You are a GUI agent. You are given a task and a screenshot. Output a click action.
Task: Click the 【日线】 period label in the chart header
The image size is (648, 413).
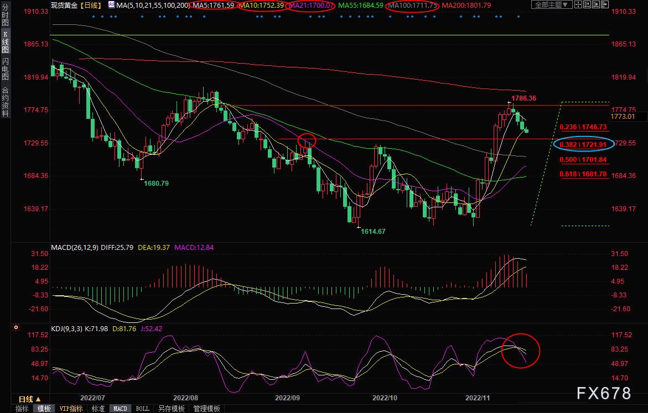click(90, 5)
